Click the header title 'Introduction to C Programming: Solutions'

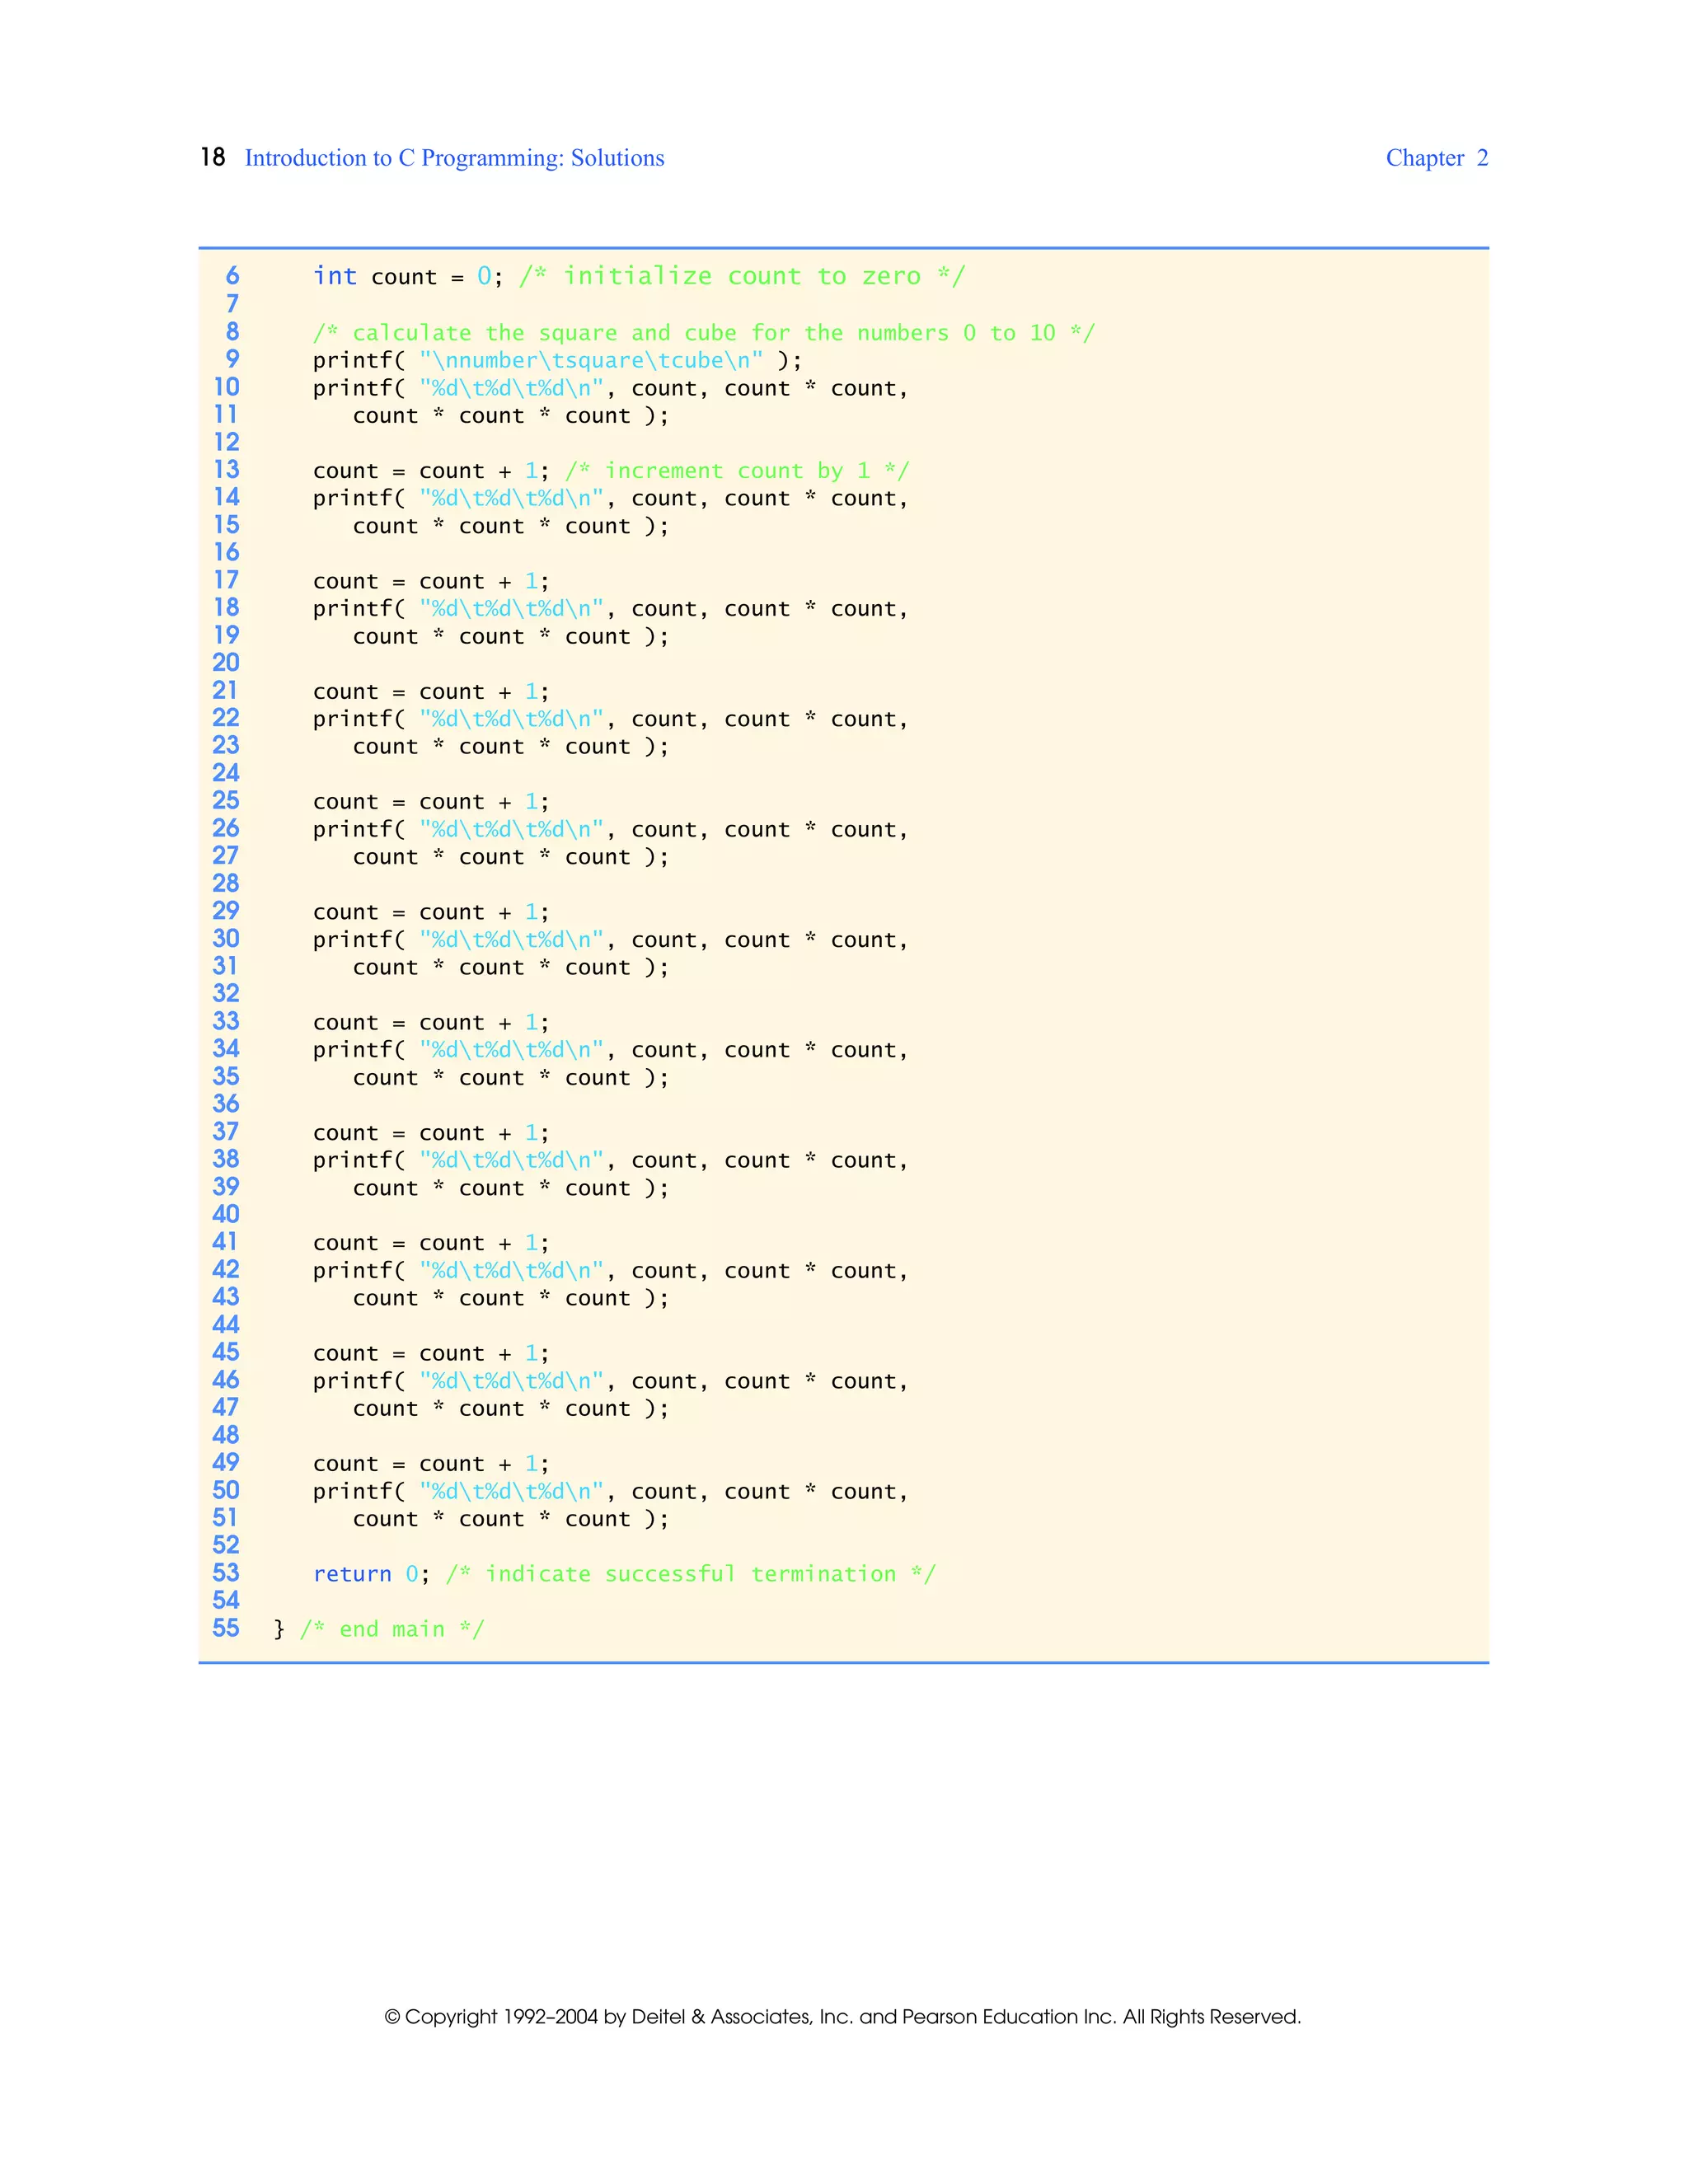(454, 158)
